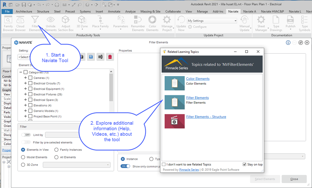
Task: Open the Filter Elements learning link
Action: click(197, 98)
